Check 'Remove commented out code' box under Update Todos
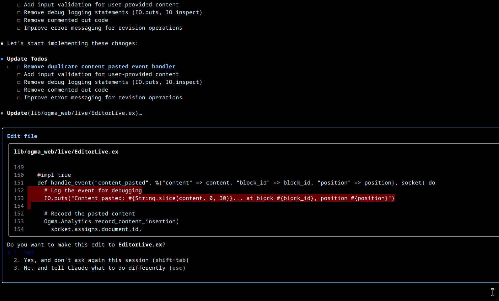The image size is (499, 301). 19,90
